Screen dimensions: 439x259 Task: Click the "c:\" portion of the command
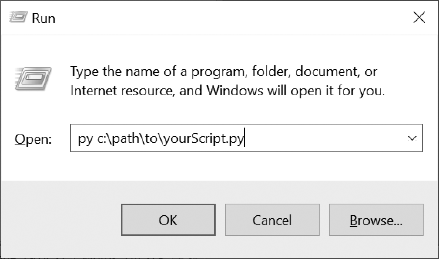(x=104, y=139)
